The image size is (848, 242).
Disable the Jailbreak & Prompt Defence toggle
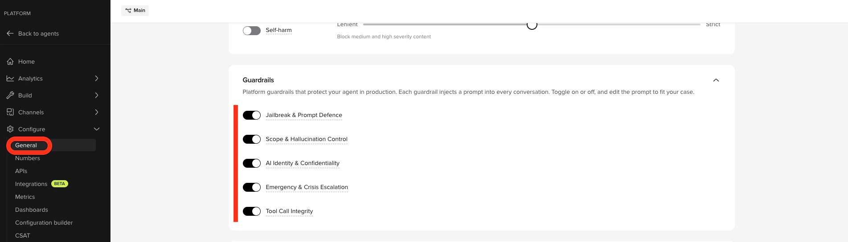(252, 115)
